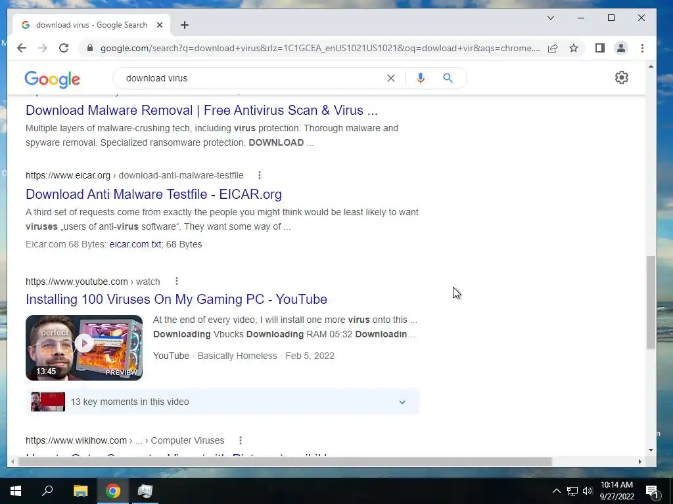Open 'Installing 100 Viruses On My Gaming PC' link
673x504 pixels.
pos(176,299)
